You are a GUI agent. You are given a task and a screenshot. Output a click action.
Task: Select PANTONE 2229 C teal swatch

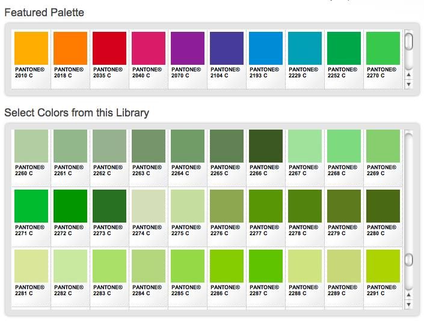click(x=305, y=48)
